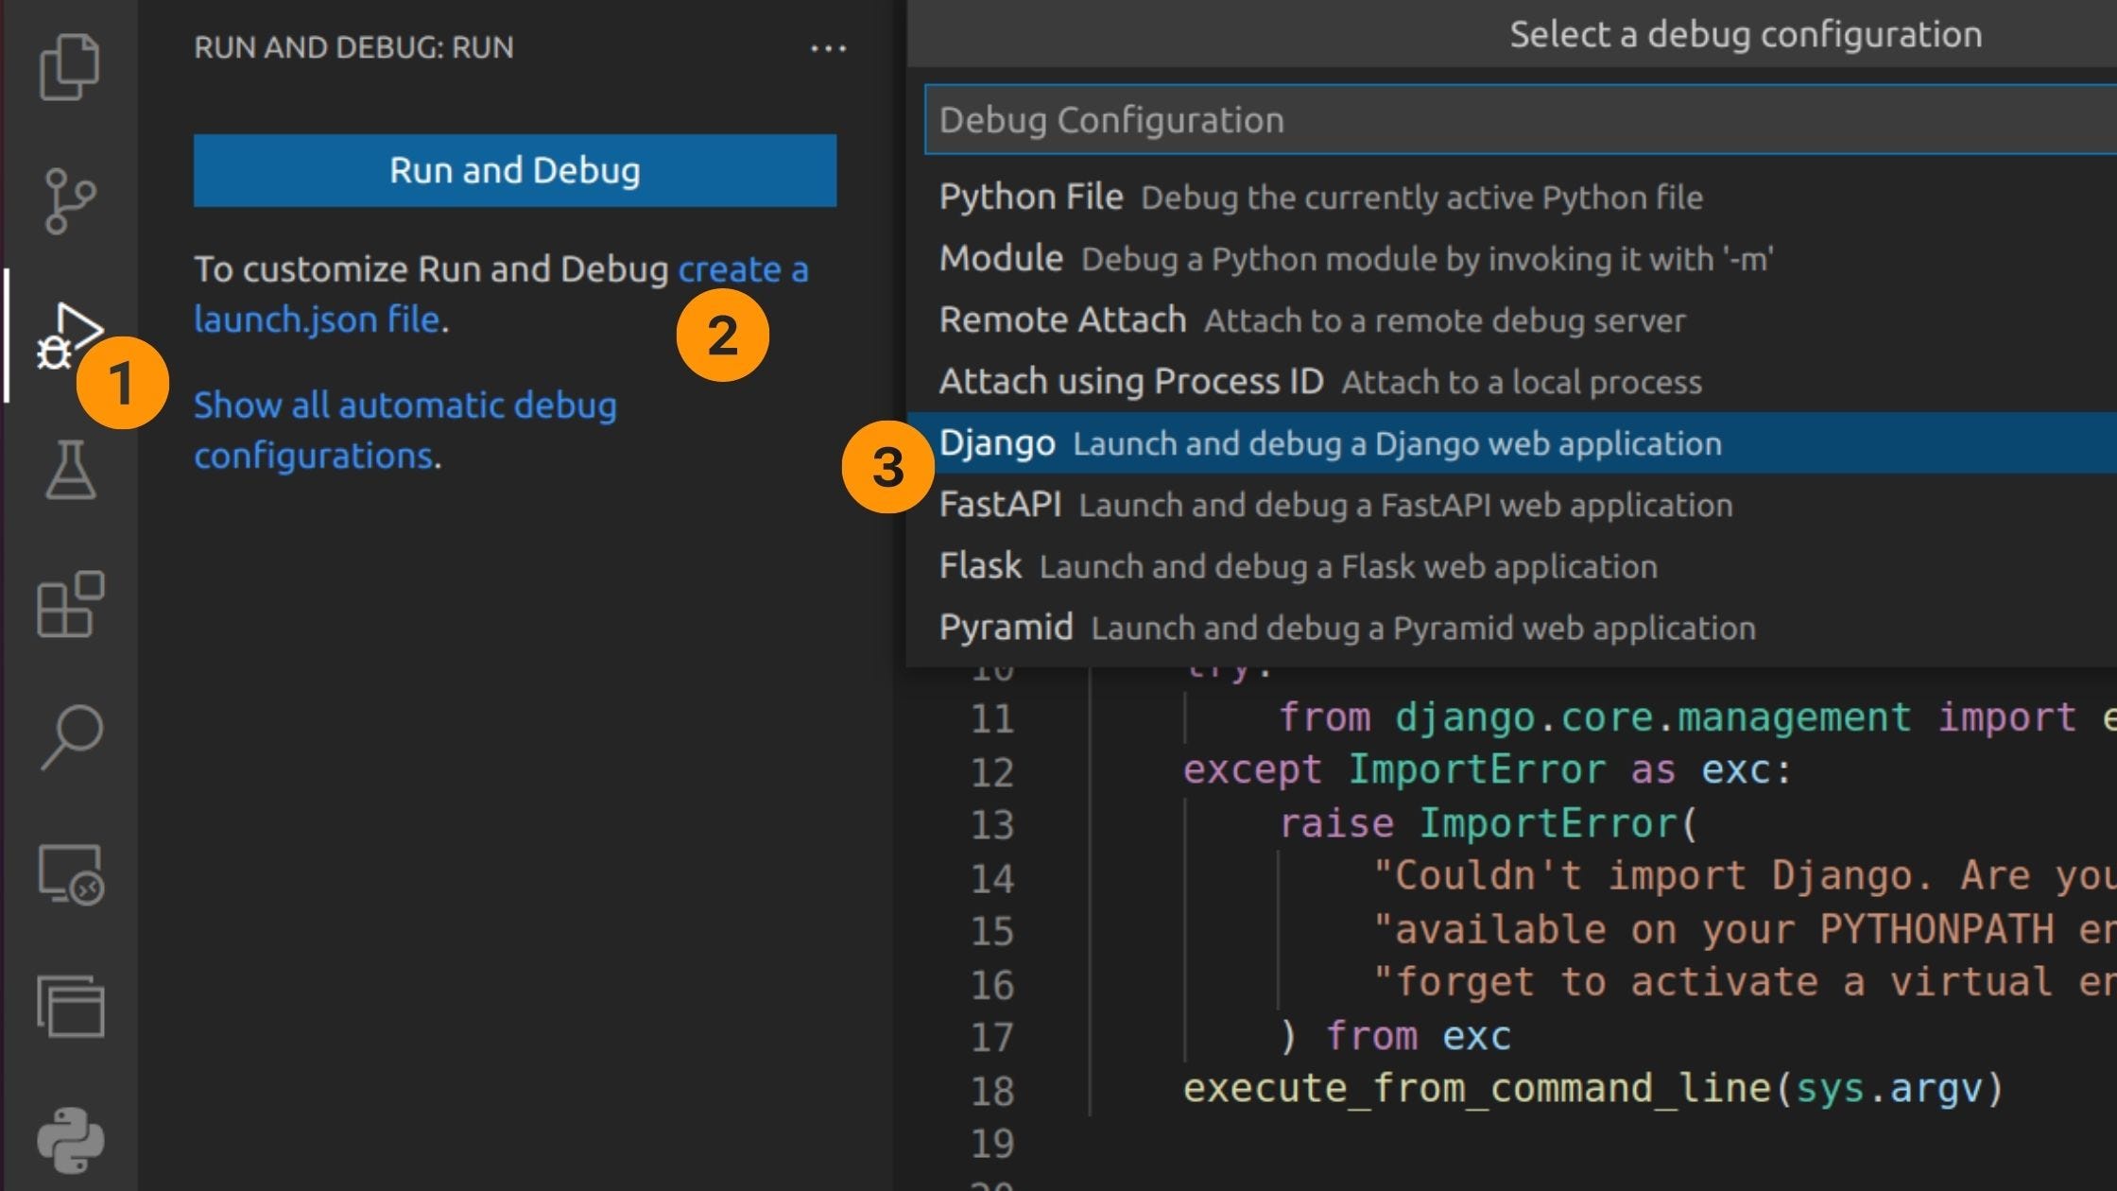
Task: Open the Extensions view icon
Action: coord(70,605)
